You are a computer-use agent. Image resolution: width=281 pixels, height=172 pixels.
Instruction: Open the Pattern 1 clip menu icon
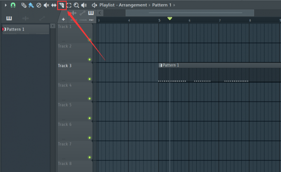pos(160,65)
